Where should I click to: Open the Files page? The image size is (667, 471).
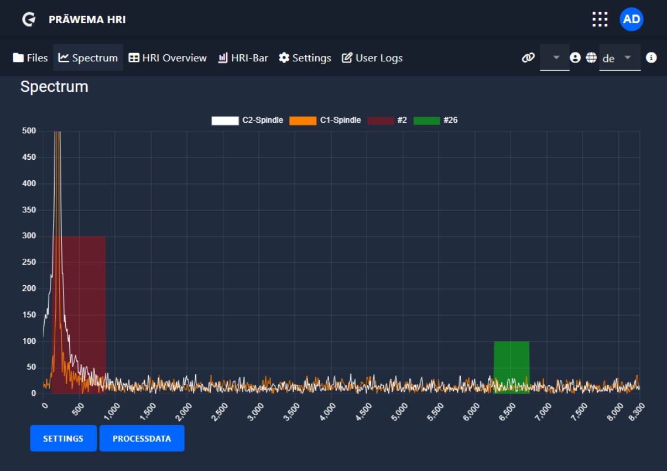coord(30,58)
